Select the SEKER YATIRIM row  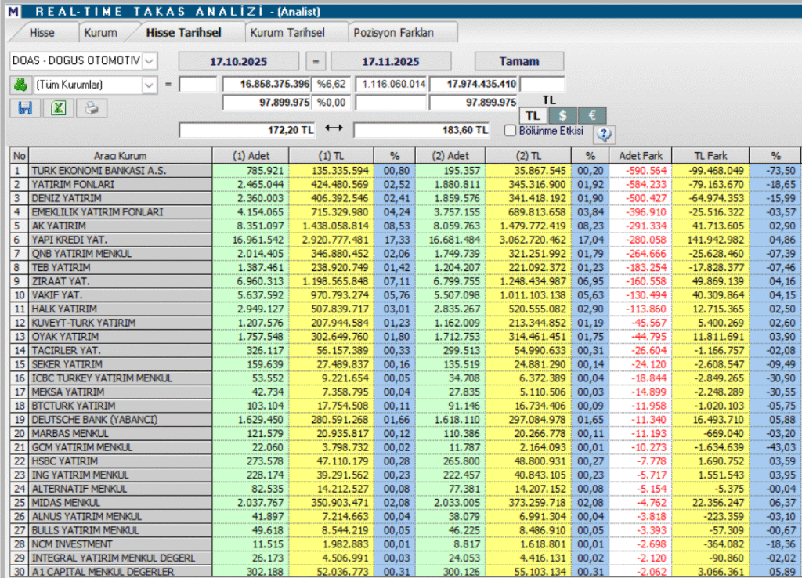(405, 363)
